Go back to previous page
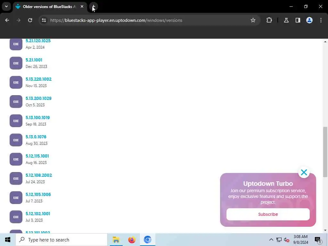The height and width of the screenshot is (246, 328). coord(7,20)
